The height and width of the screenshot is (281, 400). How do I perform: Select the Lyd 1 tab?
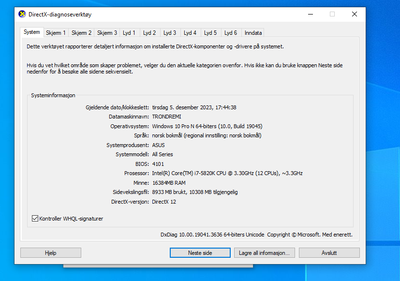(129, 33)
